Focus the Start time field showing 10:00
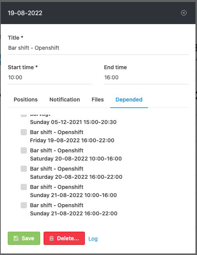Viewport: 197px width, 255px height. click(x=50, y=77)
